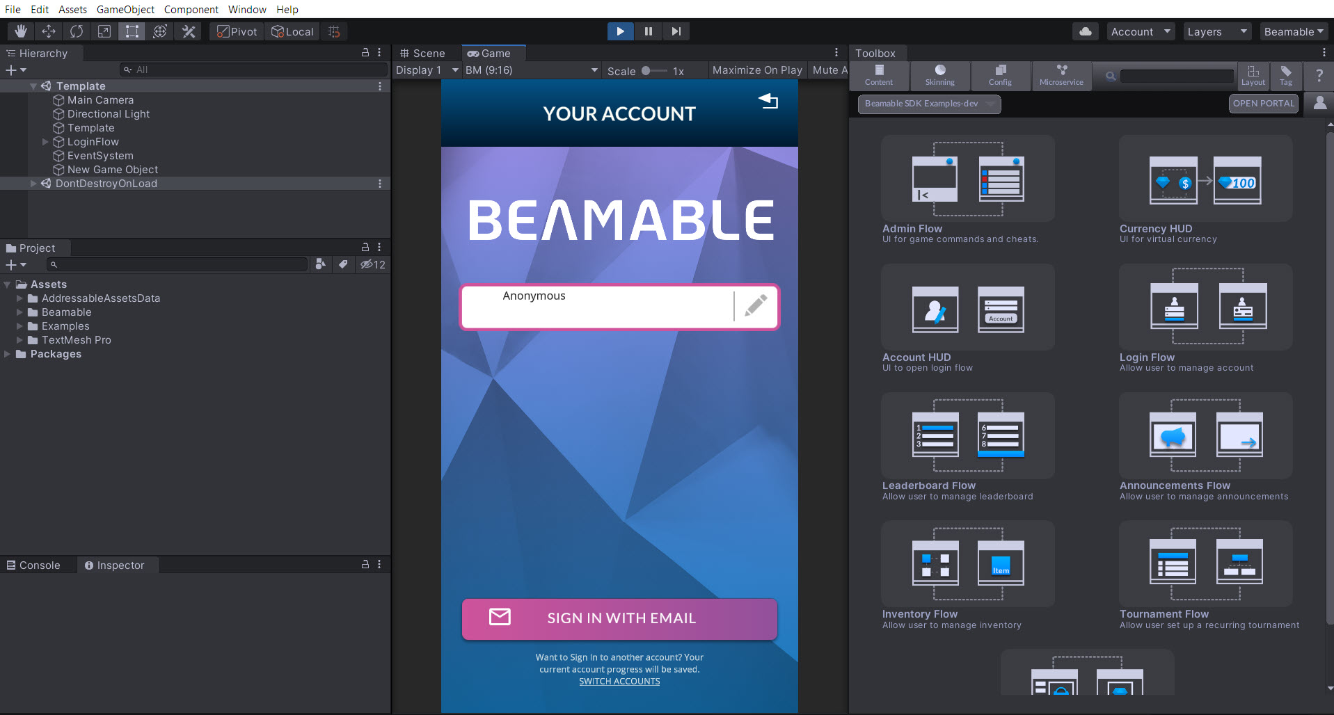This screenshot has width=1334, height=715.
Task: Open Toolbox Layout filter
Action: coord(1253,75)
